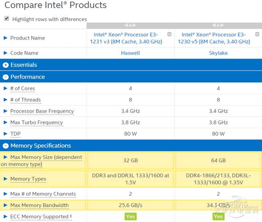Click the ECC Memory Supported label
The image size is (262, 222).
coord(41,216)
